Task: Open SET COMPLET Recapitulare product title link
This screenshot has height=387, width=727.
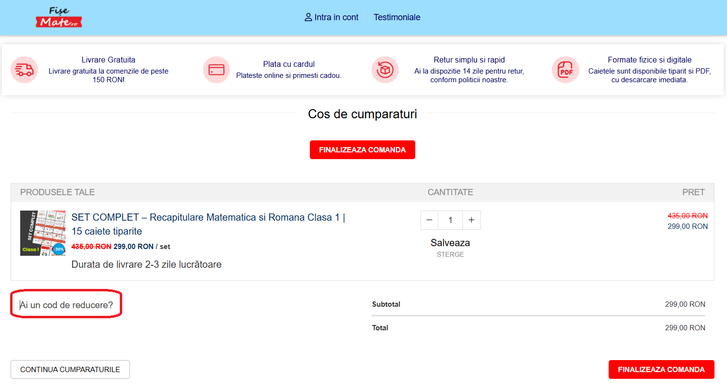Action: click(x=208, y=218)
